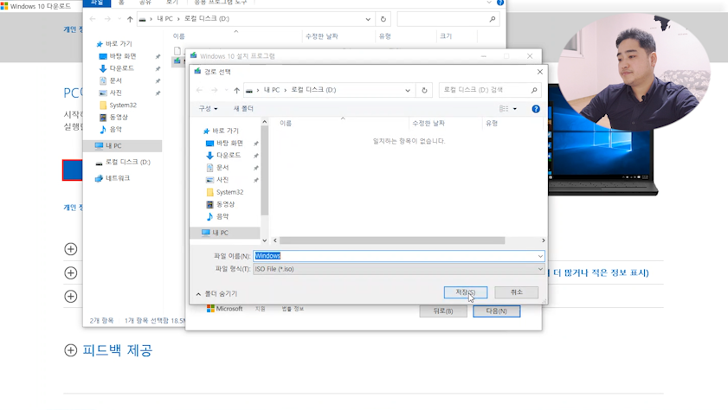
Task: Click File Explorer's up-folder arrow
Action: pyautogui.click(x=130, y=19)
